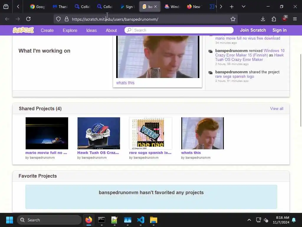Open the Visual Studio Code taskbar icon

coord(141,220)
